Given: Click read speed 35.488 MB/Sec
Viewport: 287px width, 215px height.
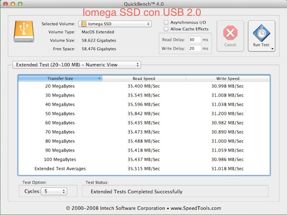Looking at the screenshot, I should [143, 141].
